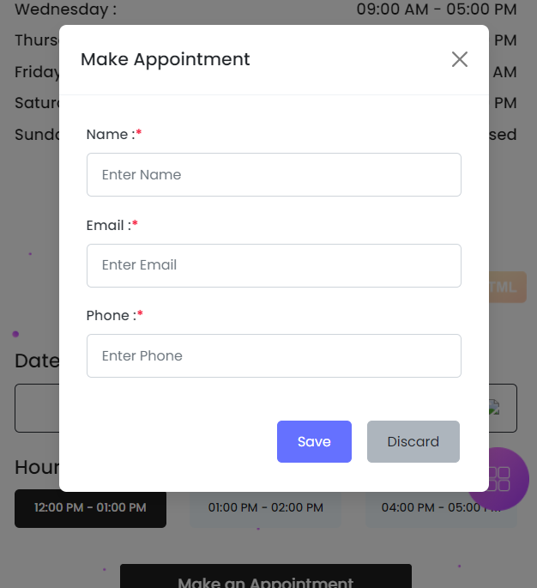Click the Wednesday business hours row
Screen dimensions: 537x588
265,10
